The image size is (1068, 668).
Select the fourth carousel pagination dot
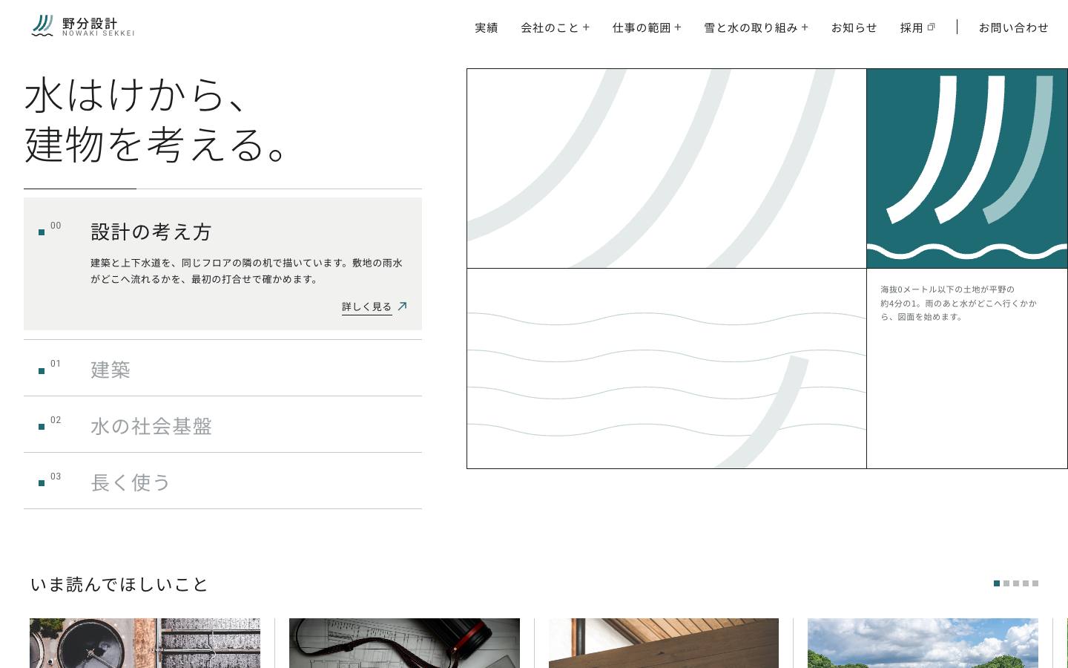[x=1026, y=583]
